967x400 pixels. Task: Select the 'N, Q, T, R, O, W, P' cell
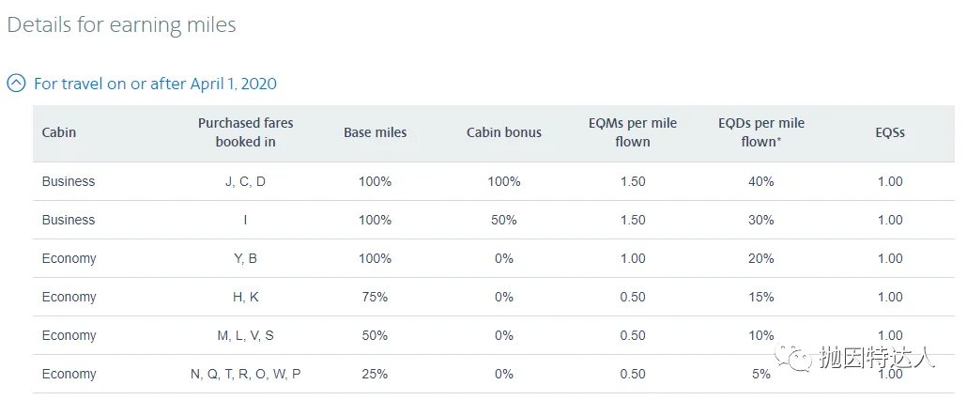(245, 374)
